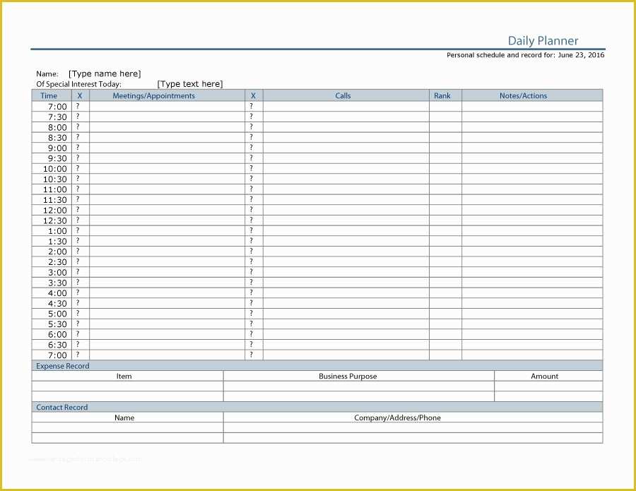The width and height of the screenshot is (636, 491).
Task: Select the 10:30 time cell
Action: (52, 179)
